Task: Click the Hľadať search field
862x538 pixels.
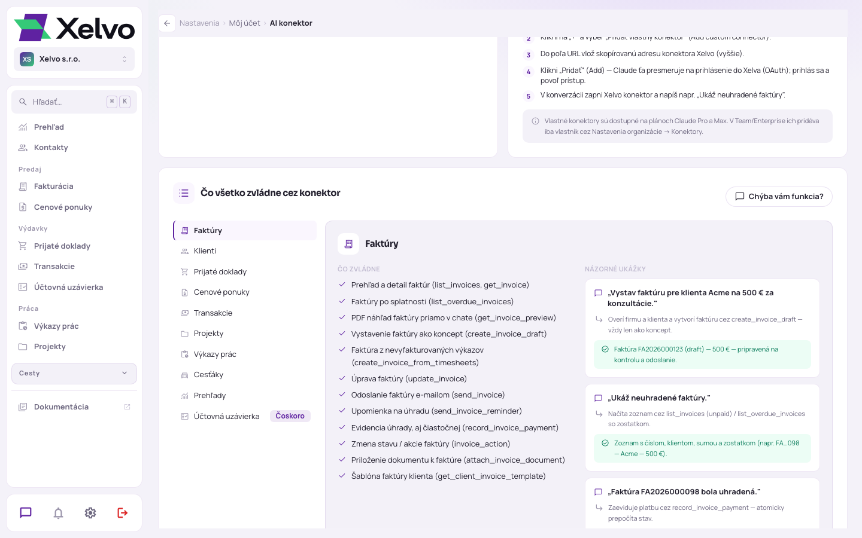Action: pos(74,102)
